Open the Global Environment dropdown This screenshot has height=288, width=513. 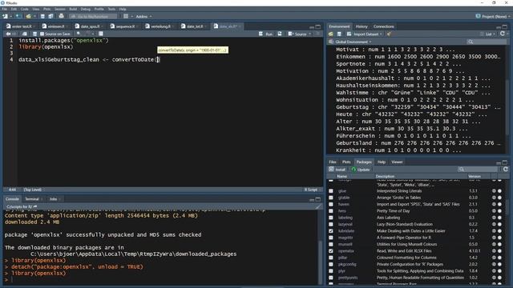pyautogui.click(x=353, y=42)
